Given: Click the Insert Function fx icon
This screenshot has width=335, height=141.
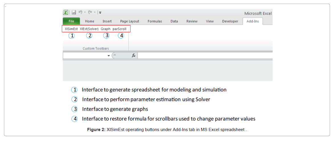Looking at the screenshot, I should 134,56.
